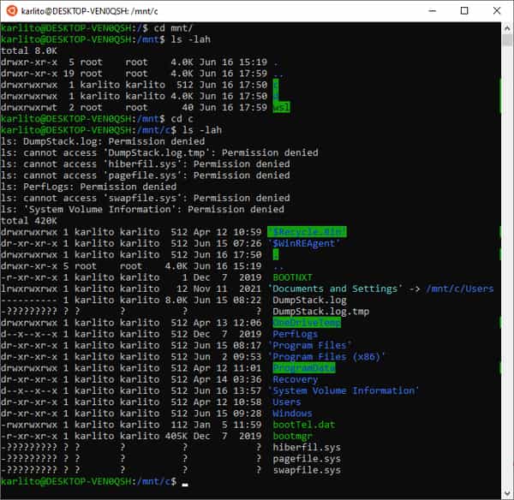Click the scrollbar up arrow
The width and height of the screenshot is (514, 500).
[507, 28]
